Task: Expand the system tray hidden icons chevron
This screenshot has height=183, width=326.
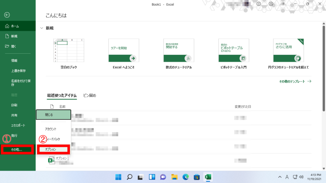Action: (x=280, y=177)
